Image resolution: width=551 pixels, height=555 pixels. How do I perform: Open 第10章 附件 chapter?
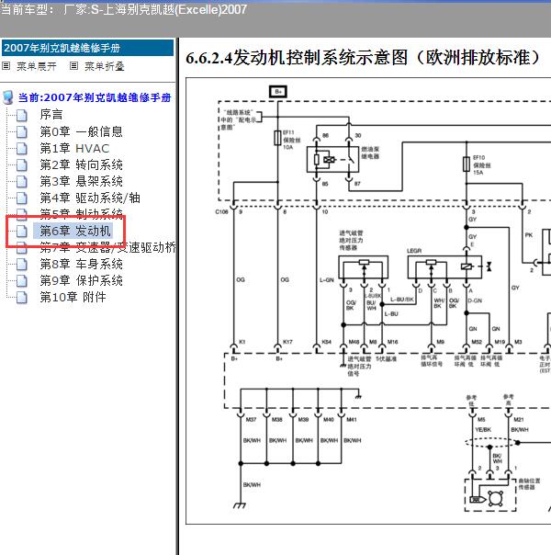(x=73, y=297)
